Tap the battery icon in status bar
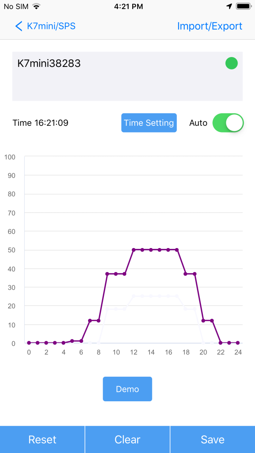255x453 pixels. [x=243, y=6]
